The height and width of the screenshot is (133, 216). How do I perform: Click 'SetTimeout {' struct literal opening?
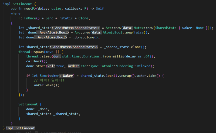[30, 104]
